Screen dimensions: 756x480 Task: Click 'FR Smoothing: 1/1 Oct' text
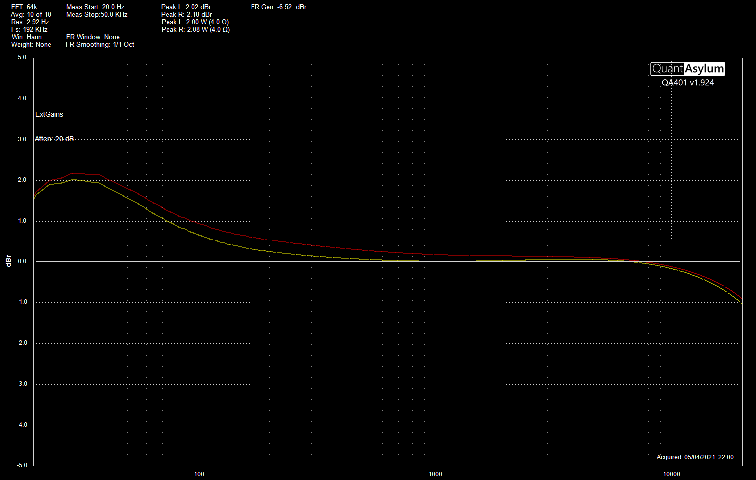click(100, 45)
